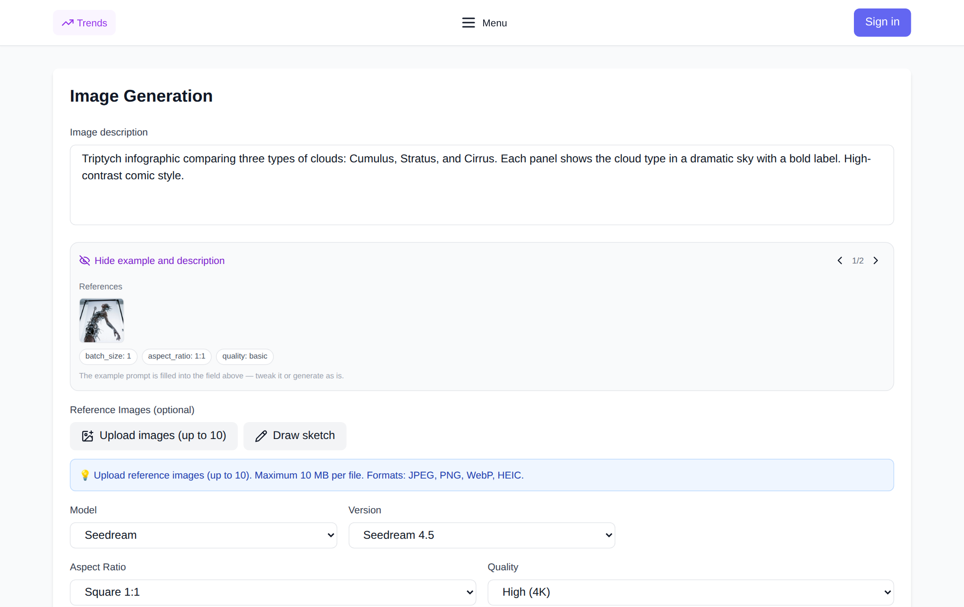Go to previous example with left chevron
The width and height of the screenshot is (964, 607).
[x=840, y=261]
